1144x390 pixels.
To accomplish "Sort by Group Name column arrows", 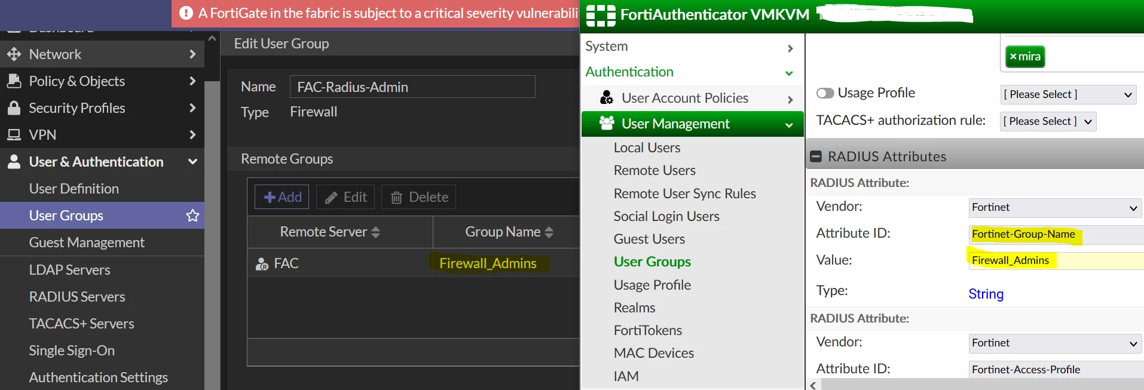I will pyautogui.click(x=549, y=232).
